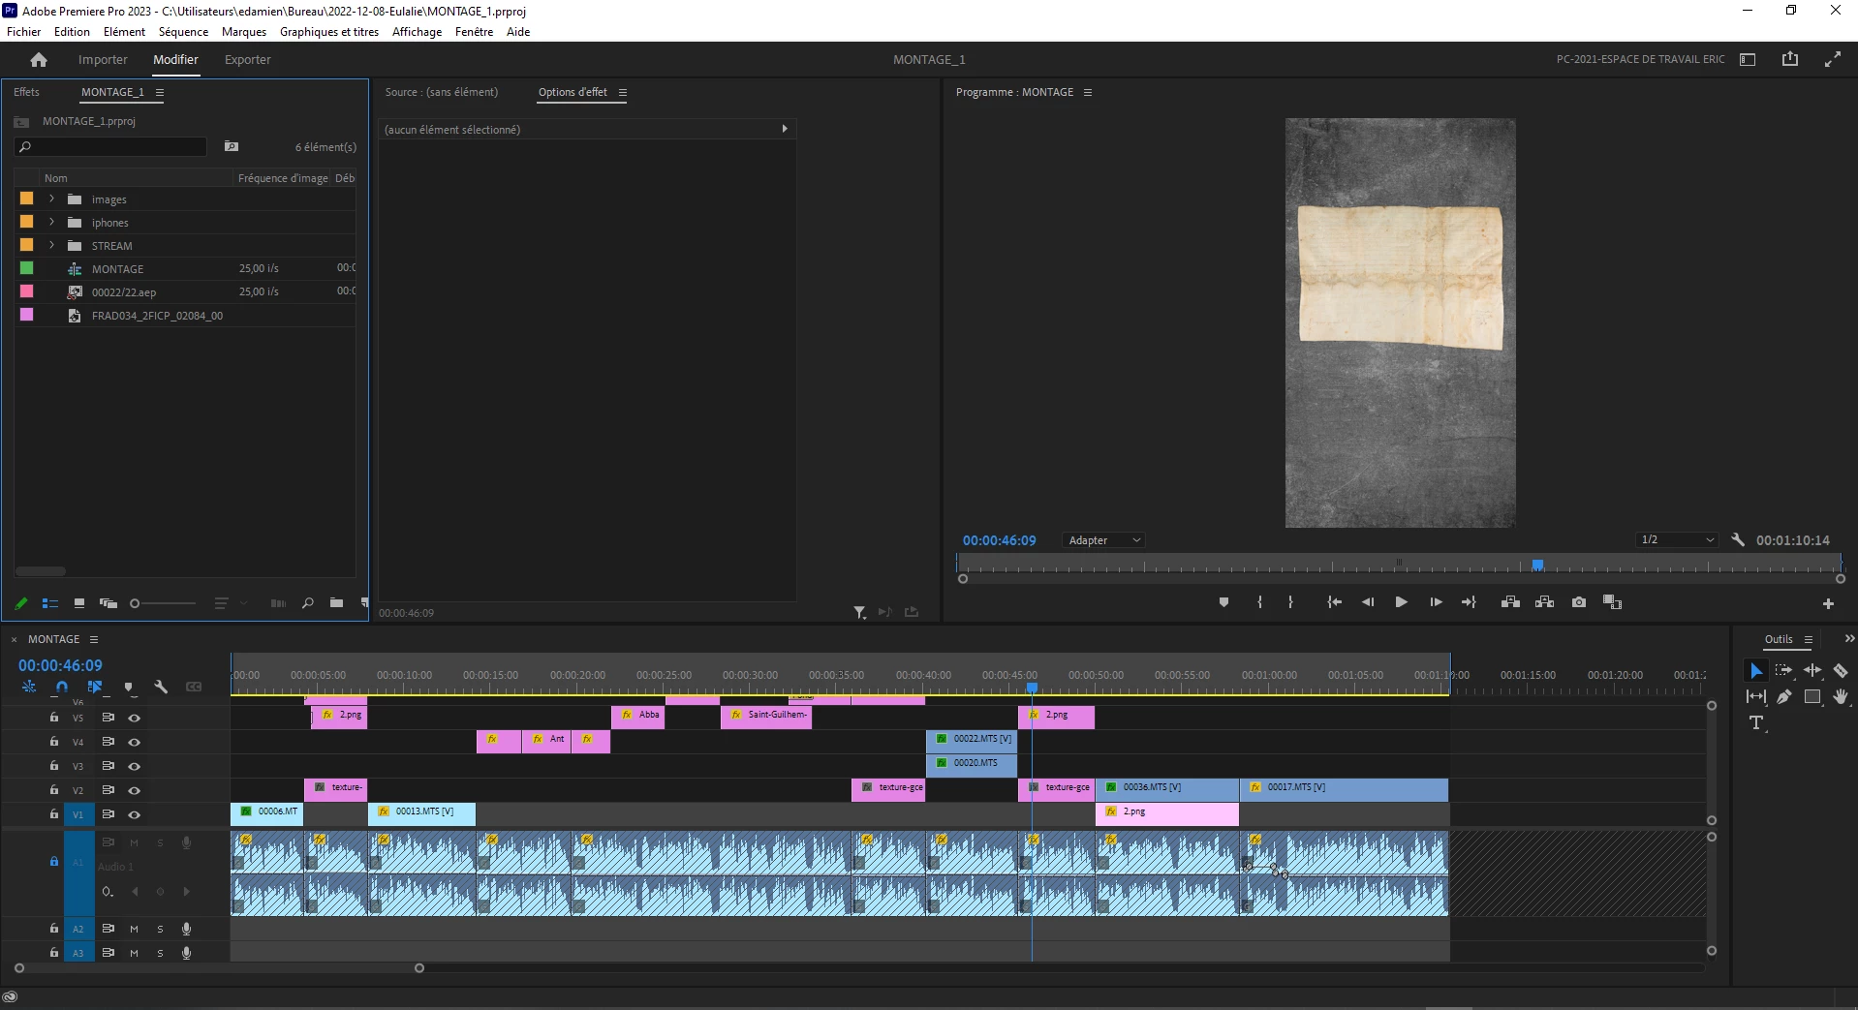Export a frame with the camera icon
Image resolution: width=1858 pixels, height=1010 pixels.
click(1579, 602)
